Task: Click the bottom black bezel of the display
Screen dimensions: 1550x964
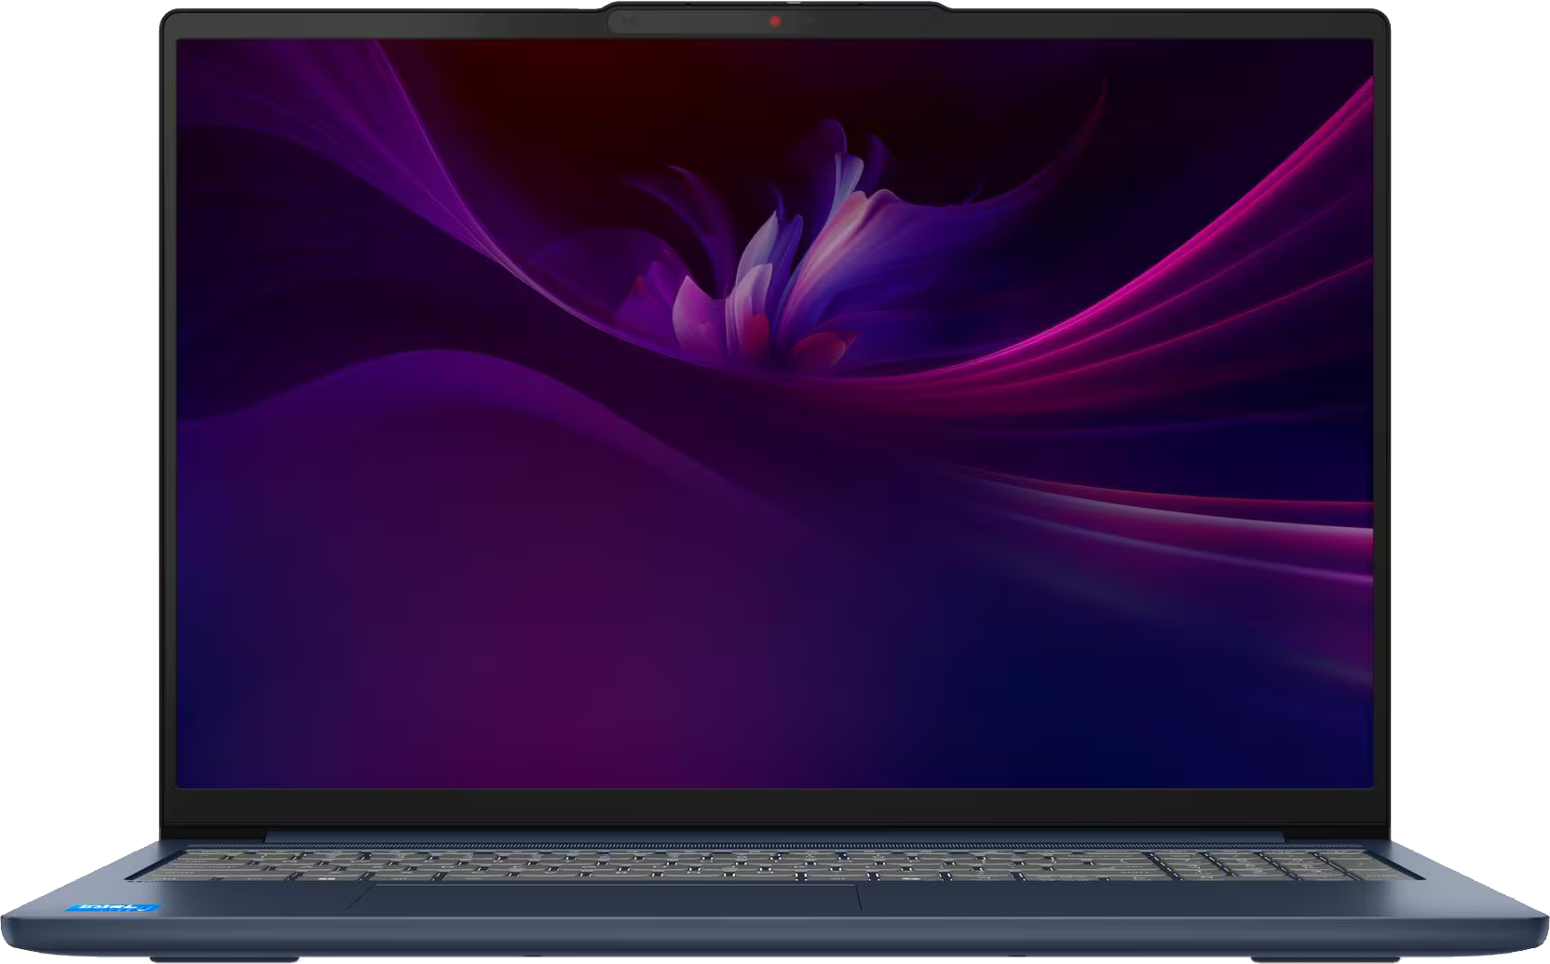Action: tap(775, 804)
